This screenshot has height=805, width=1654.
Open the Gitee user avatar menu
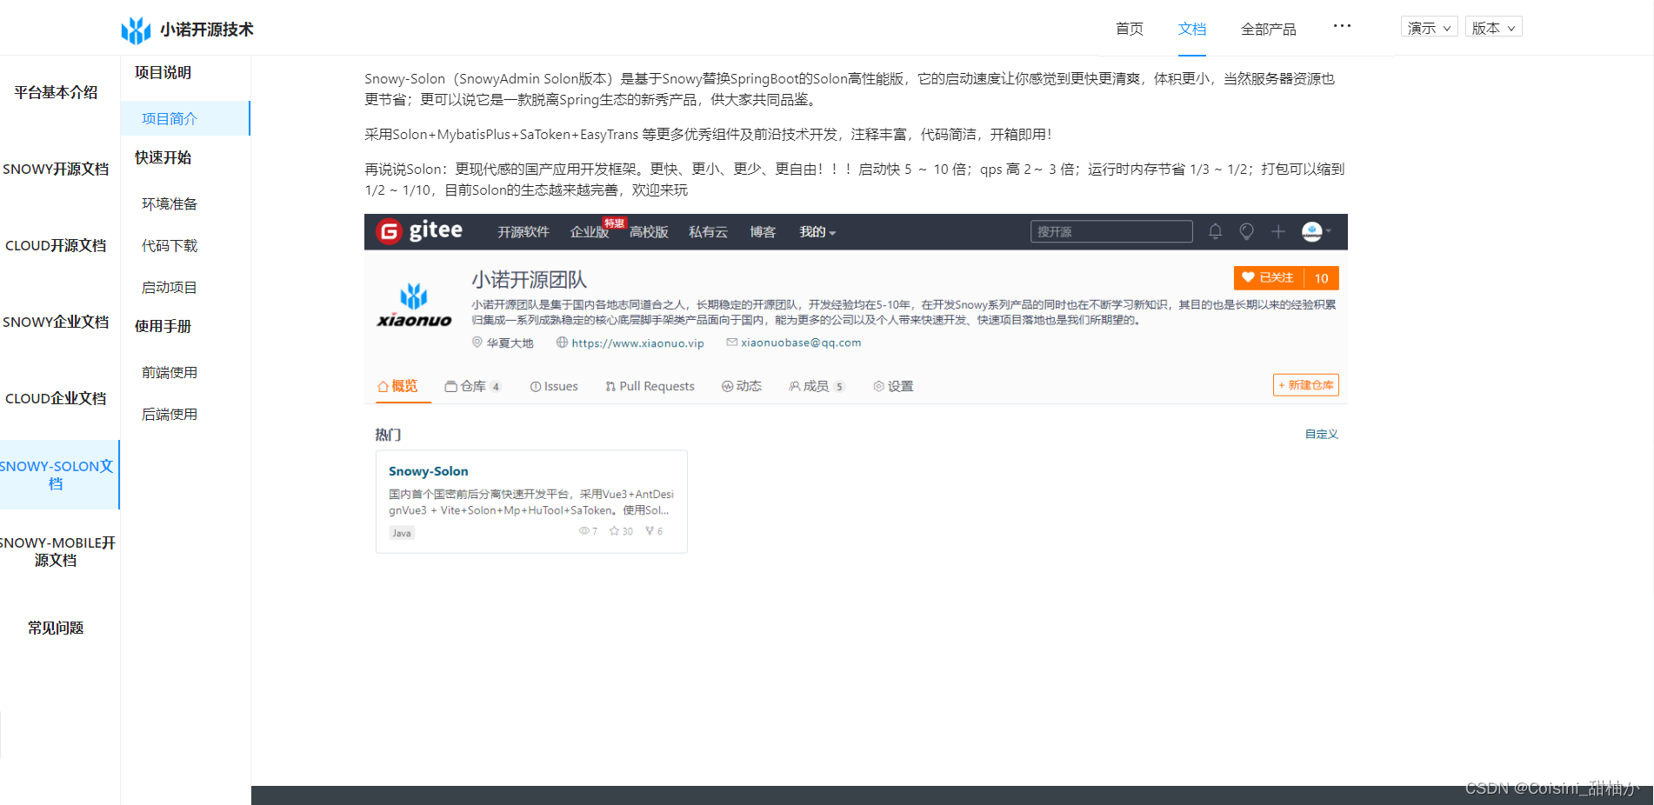pyautogui.click(x=1316, y=231)
